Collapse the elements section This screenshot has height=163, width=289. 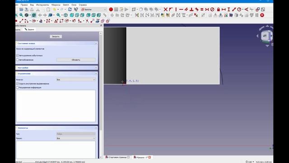pyautogui.click(x=96, y=128)
